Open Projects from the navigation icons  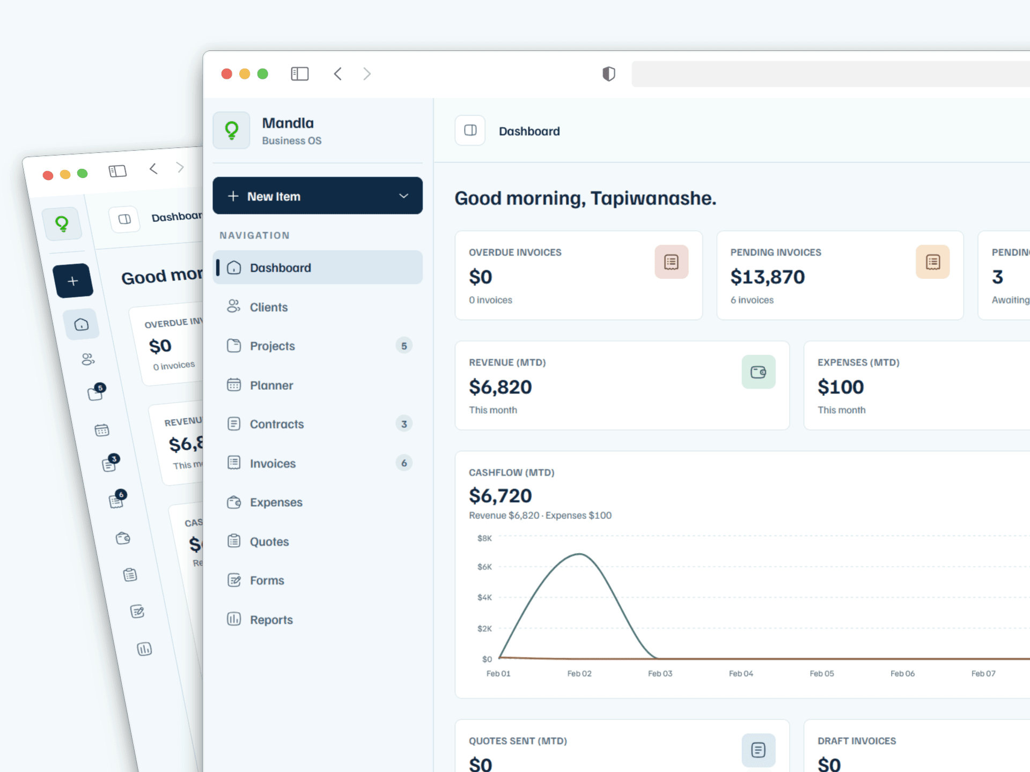(234, 346)
